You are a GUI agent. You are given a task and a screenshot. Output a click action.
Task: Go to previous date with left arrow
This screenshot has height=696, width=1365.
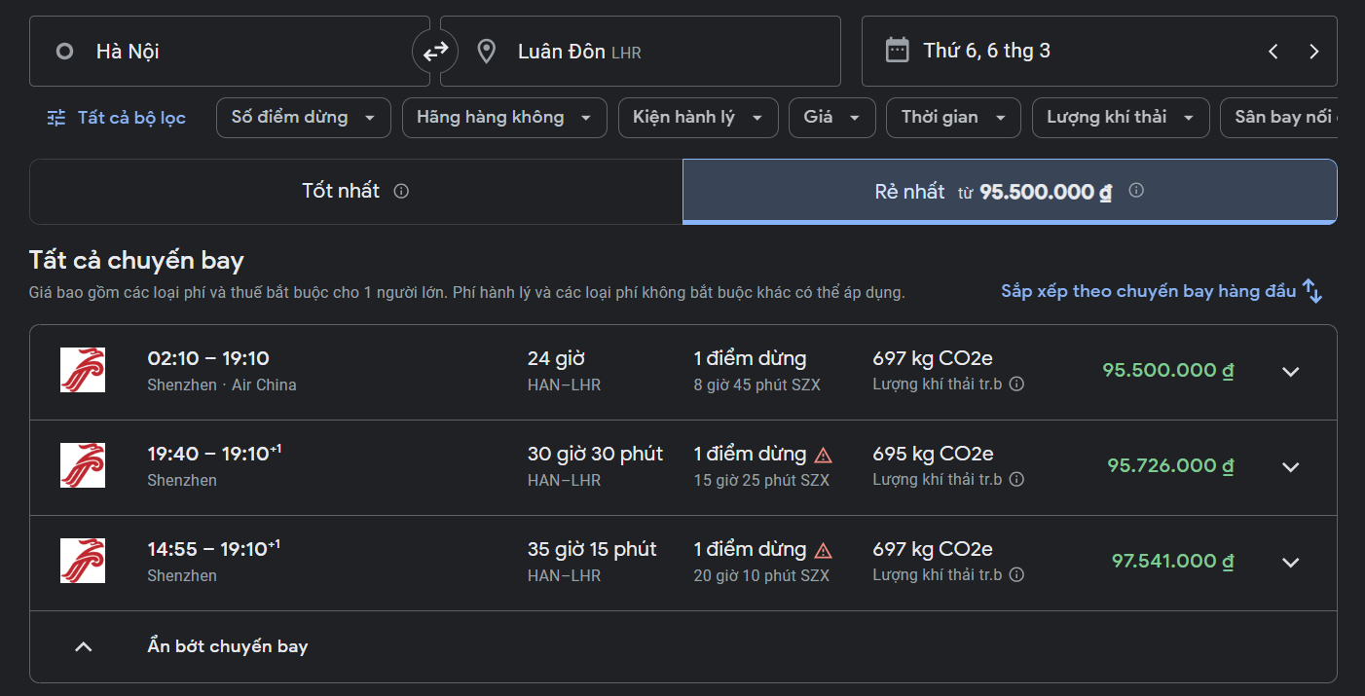(x=1273, y=52)
